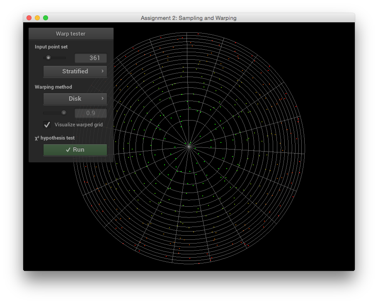The image size is (378, 304).
Task: Click the 'Warping method' section label
Action: tap(53, 87)
